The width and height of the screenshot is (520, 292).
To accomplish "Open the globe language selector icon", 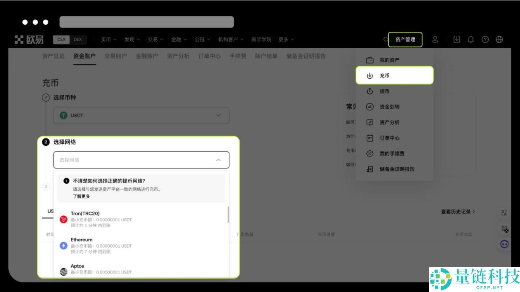I will (x=499, y=39).
